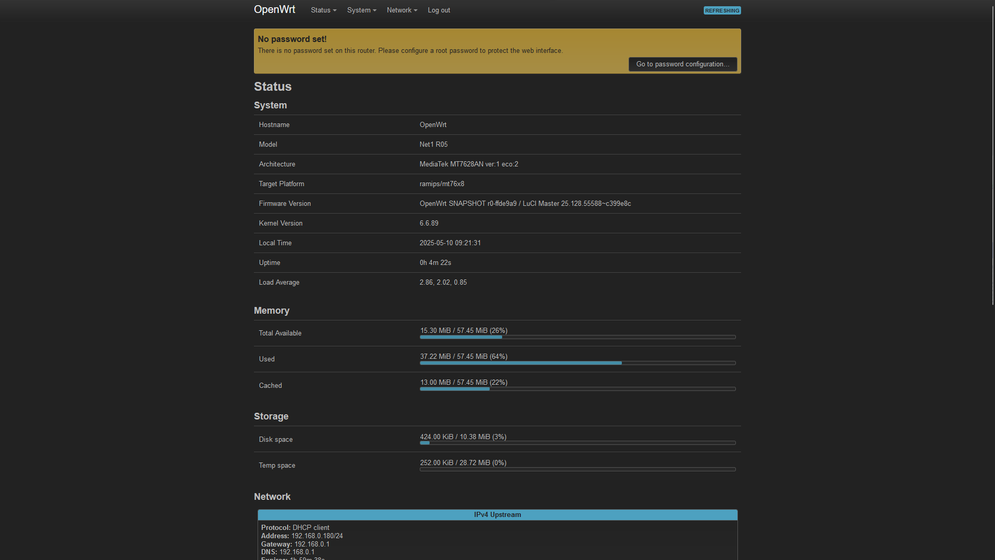Image resolution: width=995 pixels, height=560 pixels.
Task: Click the Disk space usage bar
Action: pos(578,443)
